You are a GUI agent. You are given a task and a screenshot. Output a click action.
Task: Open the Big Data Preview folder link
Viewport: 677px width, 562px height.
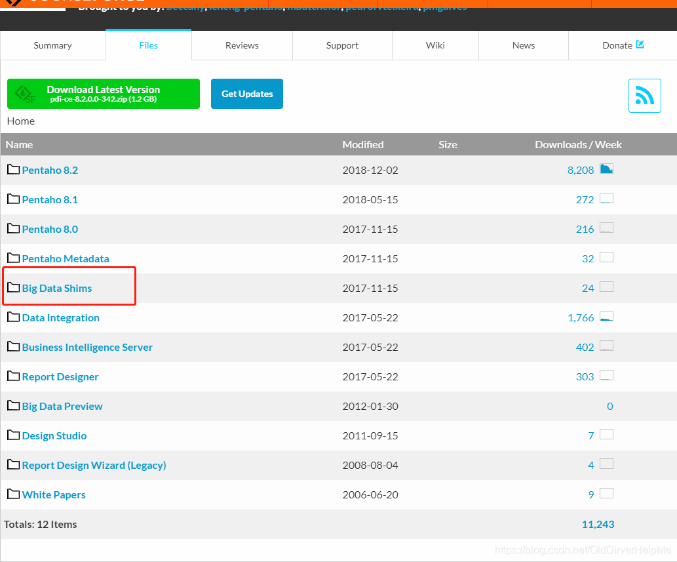tap(62, 406)
